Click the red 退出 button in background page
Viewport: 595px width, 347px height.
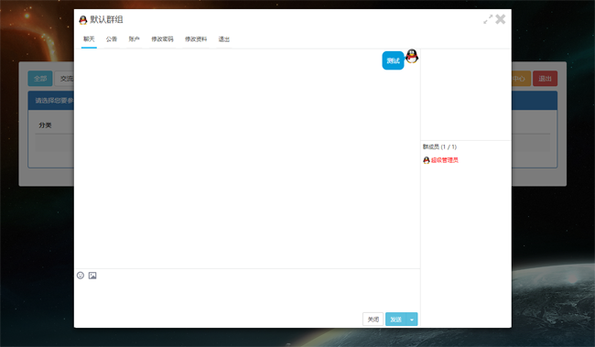[545, 79]
